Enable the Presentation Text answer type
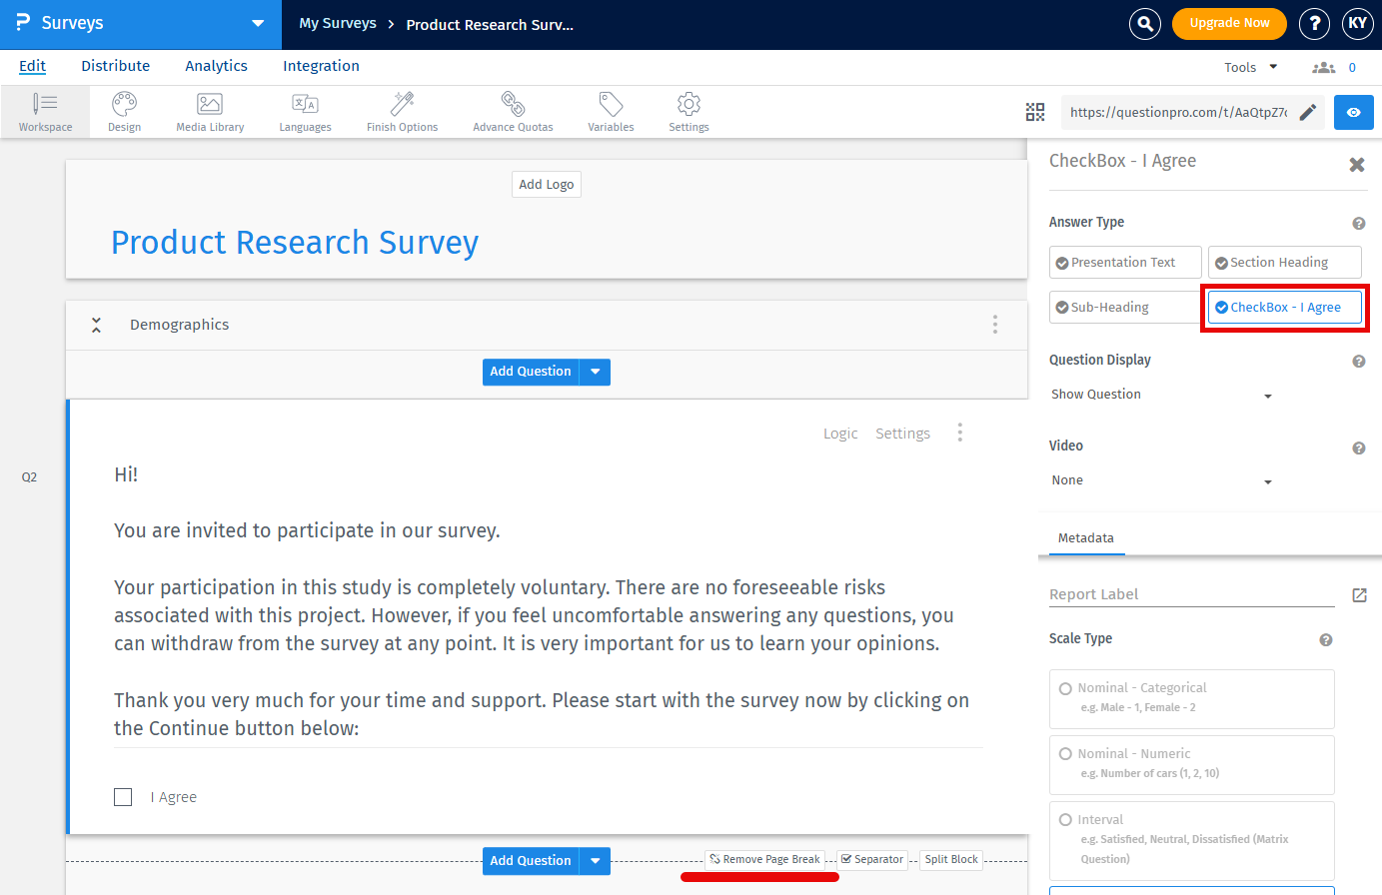The image size is (1382, 895). pyautogui.click(x=1124, y=262)
